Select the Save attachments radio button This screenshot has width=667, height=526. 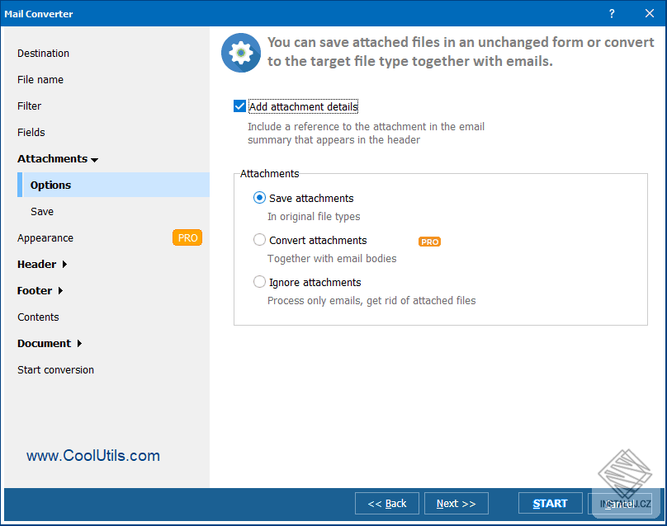(x=259, y=198)
